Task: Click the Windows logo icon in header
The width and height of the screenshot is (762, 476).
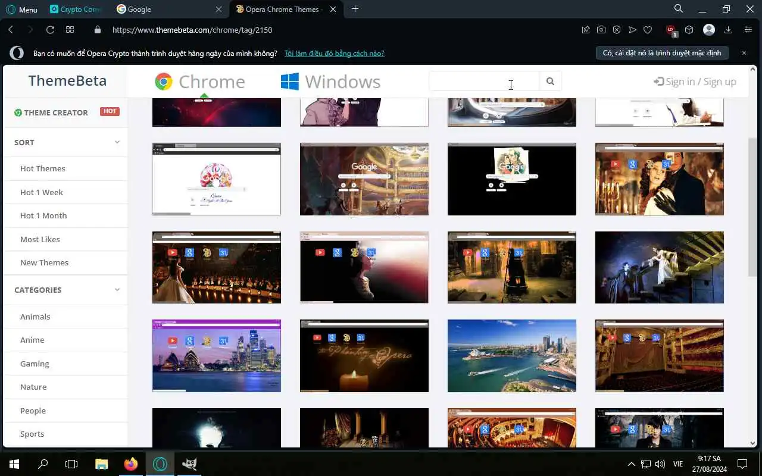Action: [x=289, y=82]
